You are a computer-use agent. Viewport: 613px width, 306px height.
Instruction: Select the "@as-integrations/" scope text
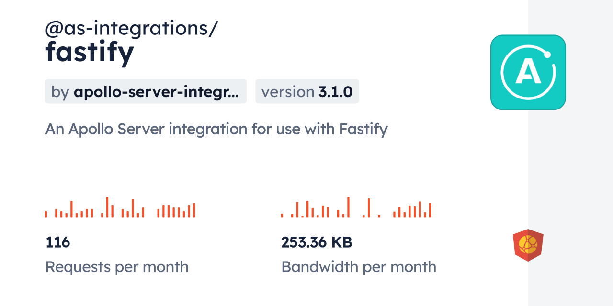pyautogui.click(x=131, y=29)
